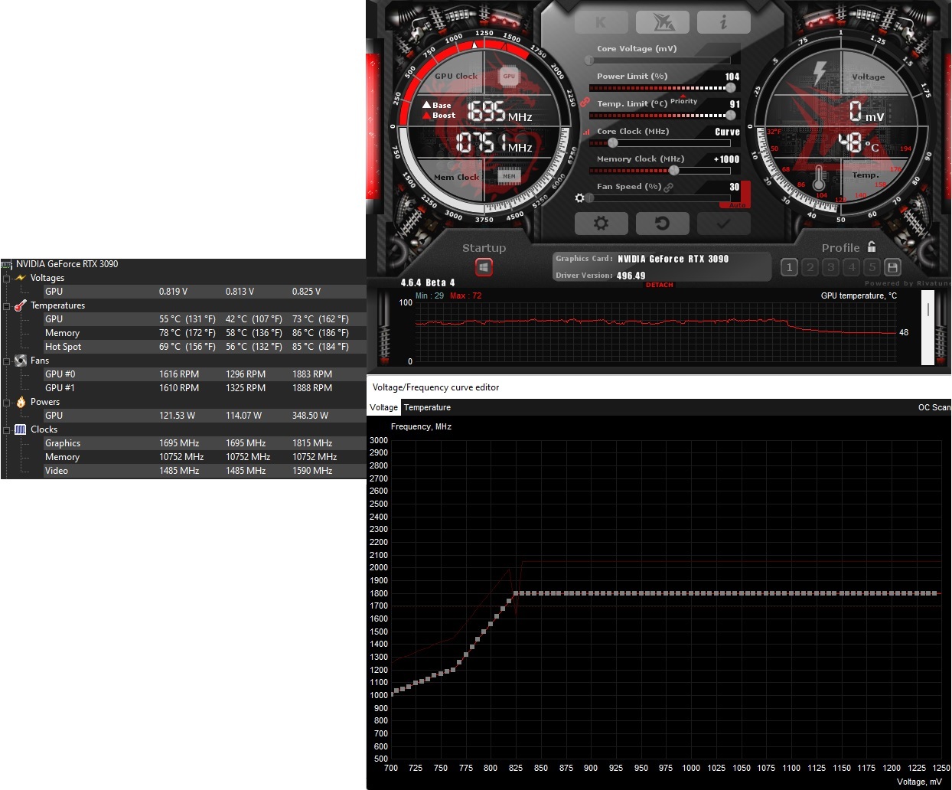Toggle the Profile padlock icon
952x790 pixels.
872,246
